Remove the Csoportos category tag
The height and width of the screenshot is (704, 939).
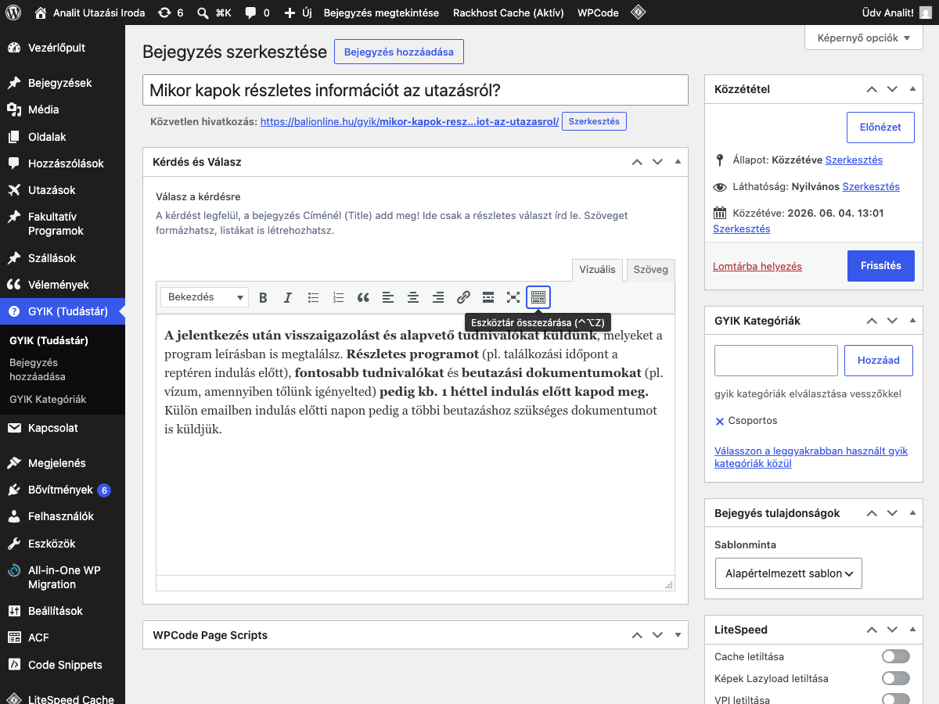click(720, 421)
